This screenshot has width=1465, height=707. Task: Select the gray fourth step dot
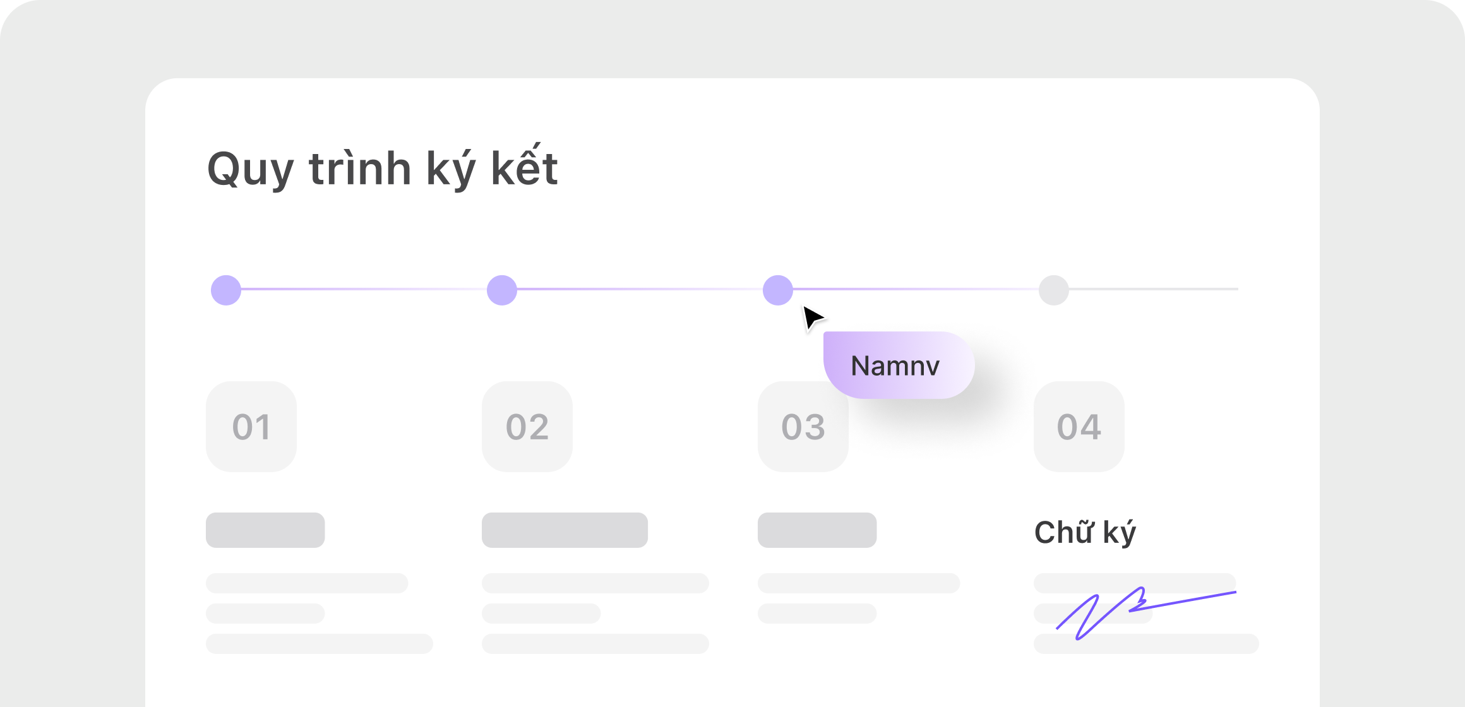pos(1054,290)
